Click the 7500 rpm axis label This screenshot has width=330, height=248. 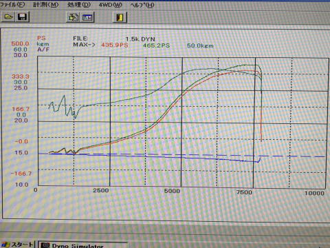click(x=244, y=192)
